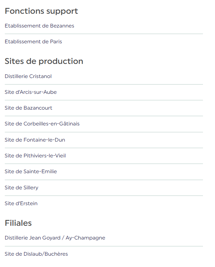This screenshot has width=215, height=267.
Task: Select Site de Fontaine-le-Dun
Action: tap(35, 140)
